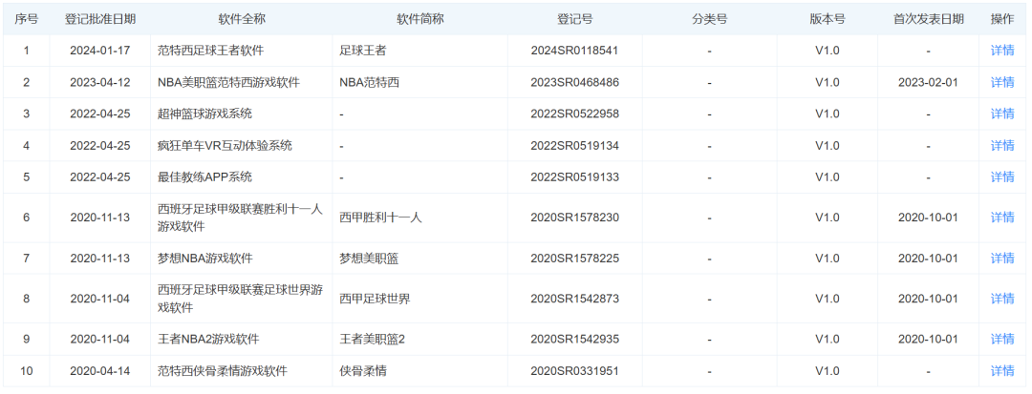This screenshot has height=394, width=1032.
Task: Open 详情 link for 西甲足球世界 row
Action: point(1002,299)
